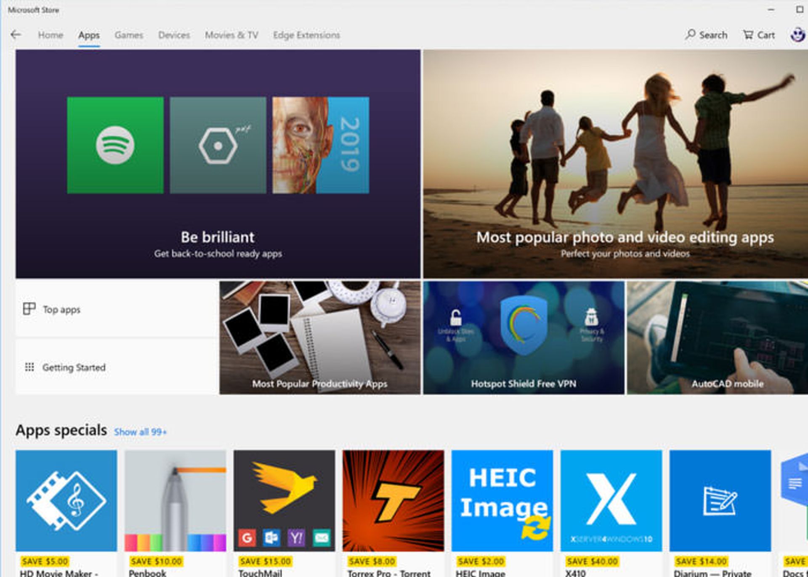Go to Edge Extensions tab
The height and width of the screenshot is (577, 808).
(x=306, y=35)
